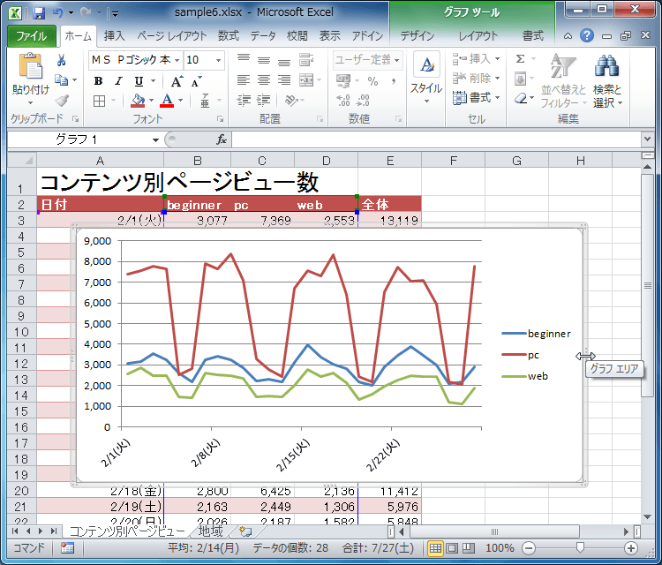This screenshot has width=662, height=565.
Task: Click the text orientation icon
Action: coord(291,100)
